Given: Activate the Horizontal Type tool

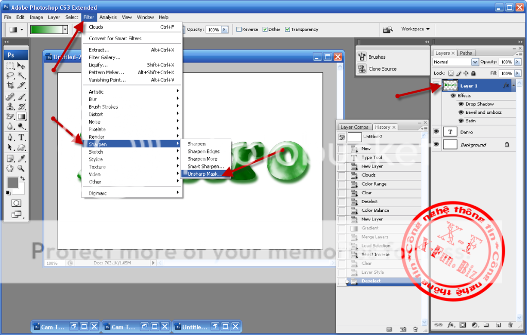Looking at the screenshot, I should pos(21,137).
